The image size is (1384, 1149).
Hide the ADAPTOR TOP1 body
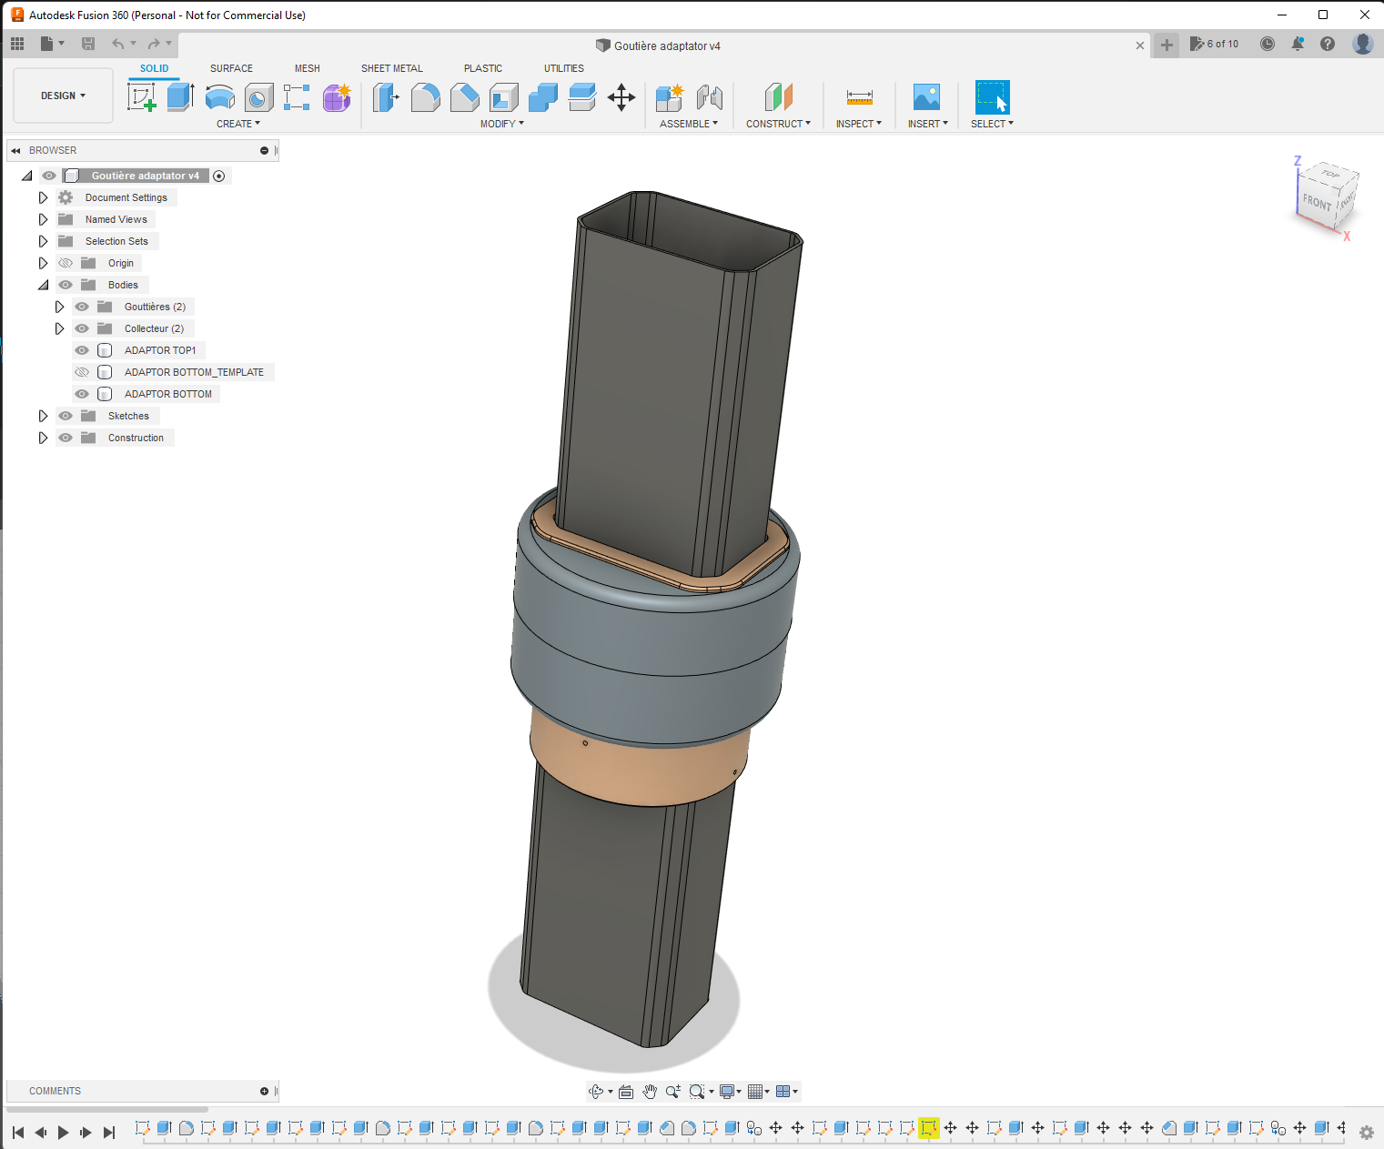point(82,350)
